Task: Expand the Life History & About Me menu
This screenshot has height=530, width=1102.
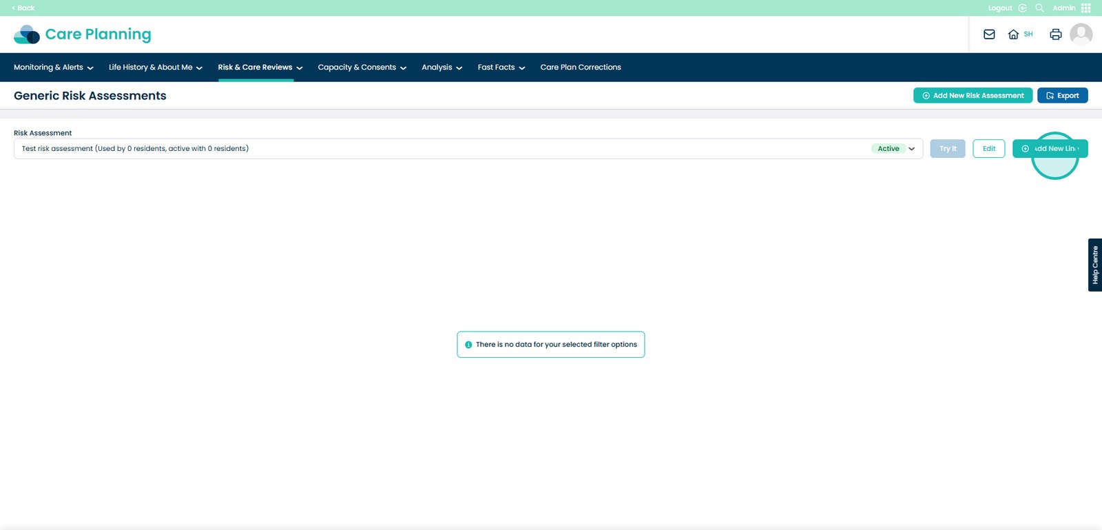Action: pos(155,68)
